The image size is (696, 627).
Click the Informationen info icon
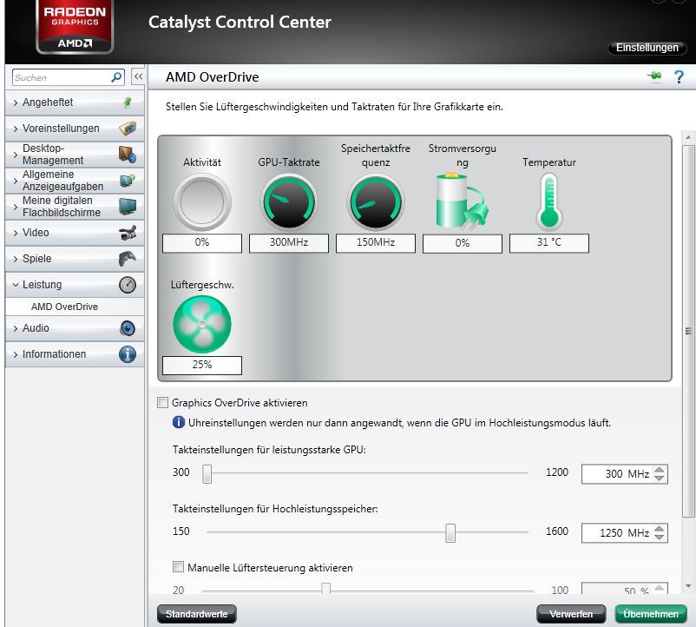point(128,354)
